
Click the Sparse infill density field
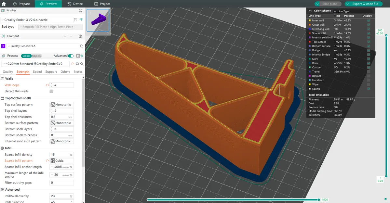(62, 155)
